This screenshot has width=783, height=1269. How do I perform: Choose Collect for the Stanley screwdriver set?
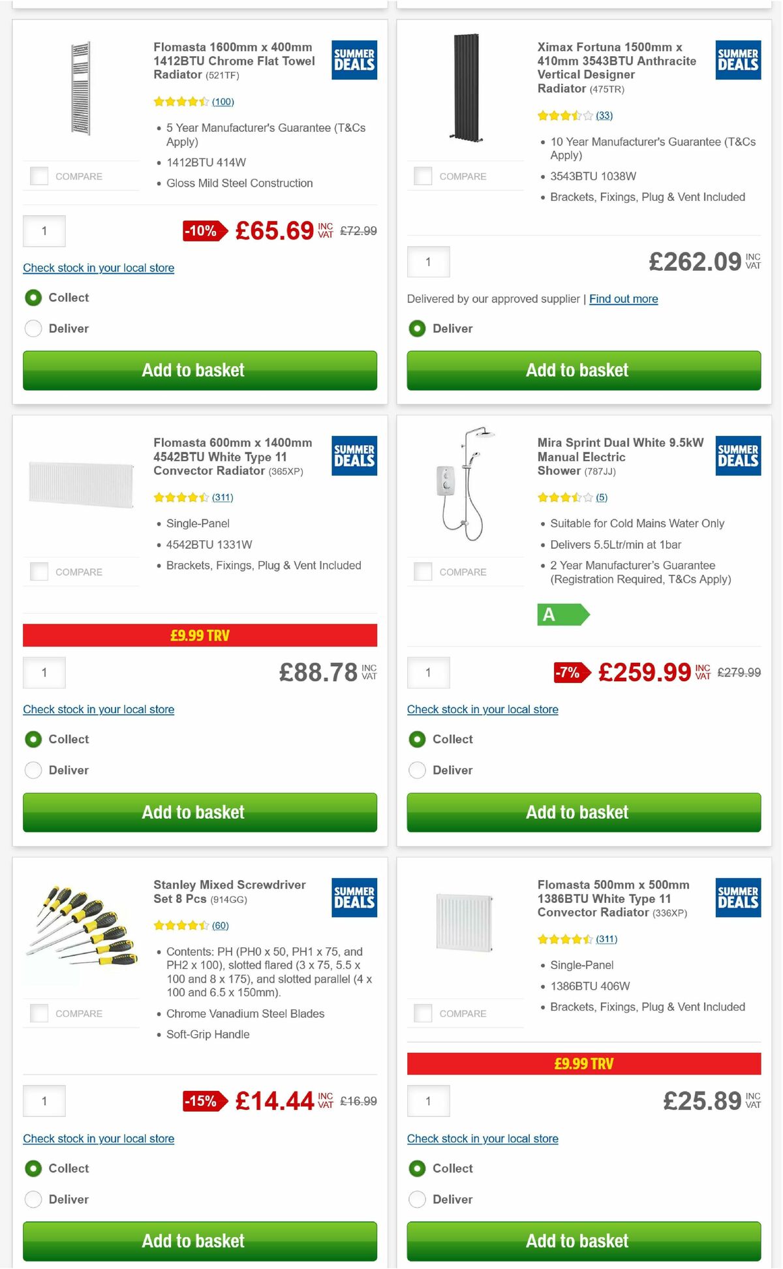click(x=33, y=1169)
